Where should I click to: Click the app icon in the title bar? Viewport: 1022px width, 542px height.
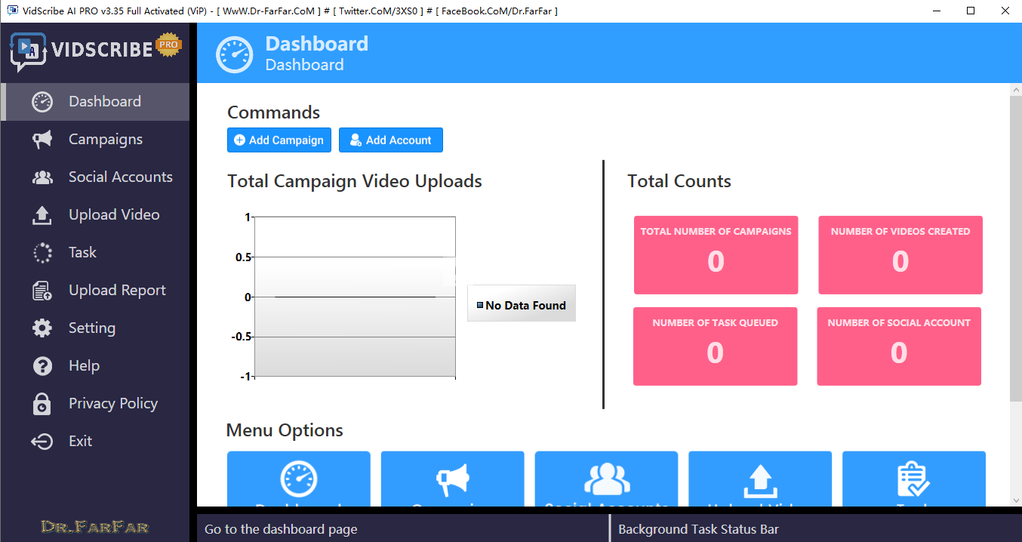pyautogui.click(x=12, y=11)
